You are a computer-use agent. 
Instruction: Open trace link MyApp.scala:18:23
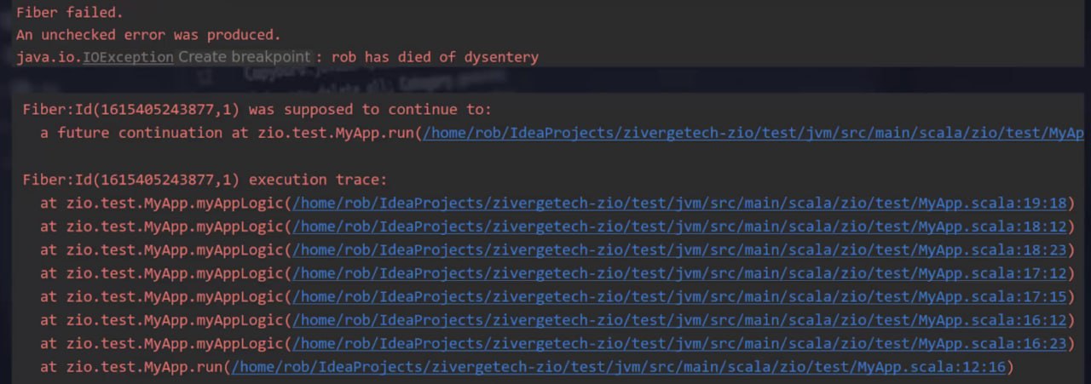(x=679, y=250)
